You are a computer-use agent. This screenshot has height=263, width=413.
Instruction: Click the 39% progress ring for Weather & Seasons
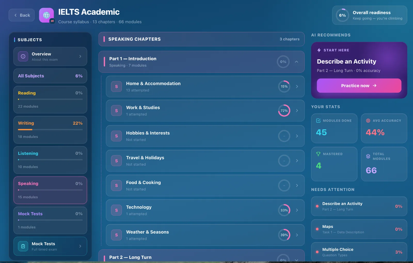click(x=284, y=235)
